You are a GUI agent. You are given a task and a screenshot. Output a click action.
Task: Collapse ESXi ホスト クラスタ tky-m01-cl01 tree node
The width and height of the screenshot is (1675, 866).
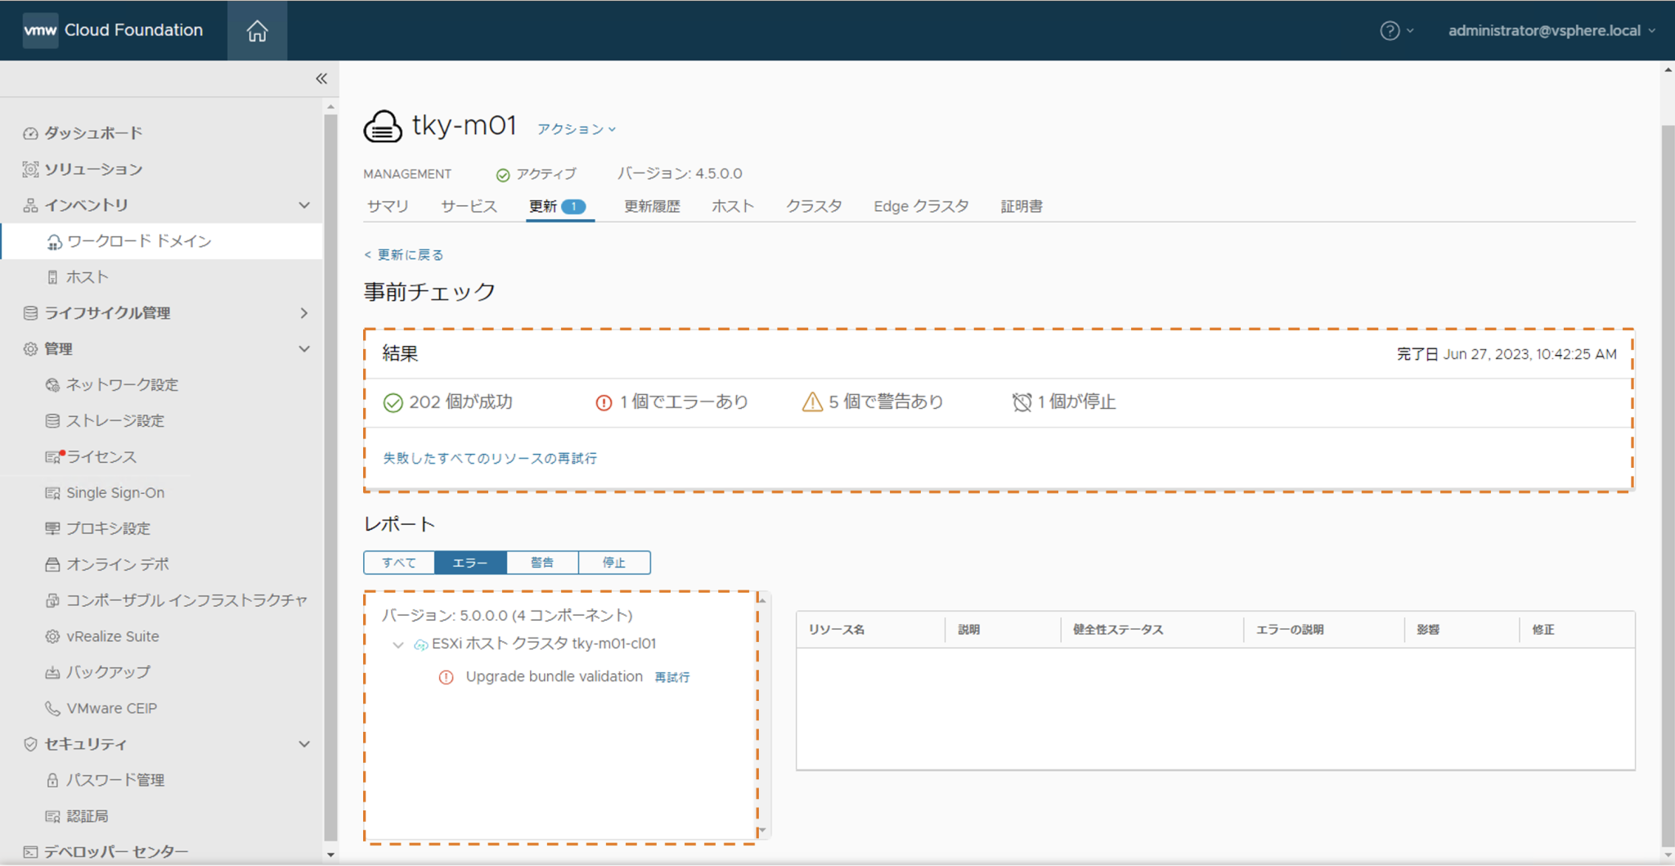coord(398,644)
